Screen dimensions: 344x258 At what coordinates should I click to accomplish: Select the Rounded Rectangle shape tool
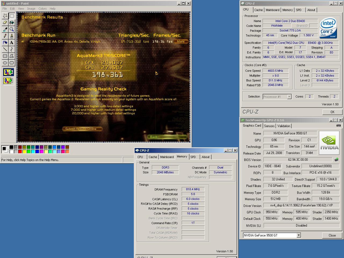pyautogui.click(x=12, y=63)
